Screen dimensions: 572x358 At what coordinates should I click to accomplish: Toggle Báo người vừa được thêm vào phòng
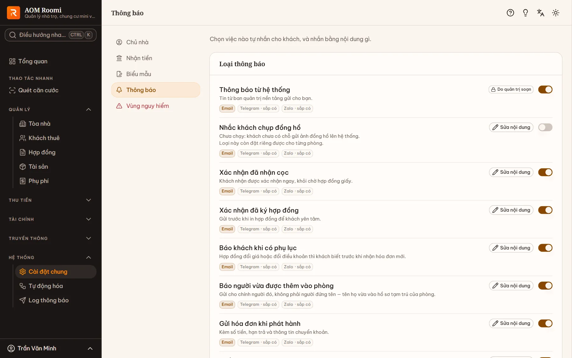pos(545,286)
